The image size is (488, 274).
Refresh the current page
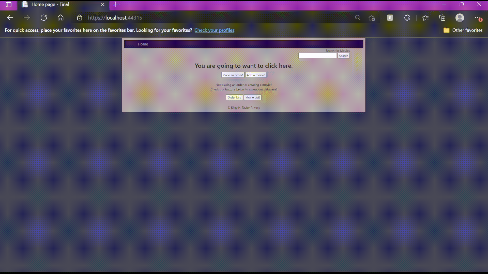(44, 18)
